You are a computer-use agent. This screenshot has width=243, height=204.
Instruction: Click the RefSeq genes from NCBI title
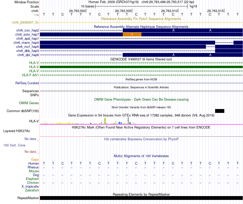141,79
